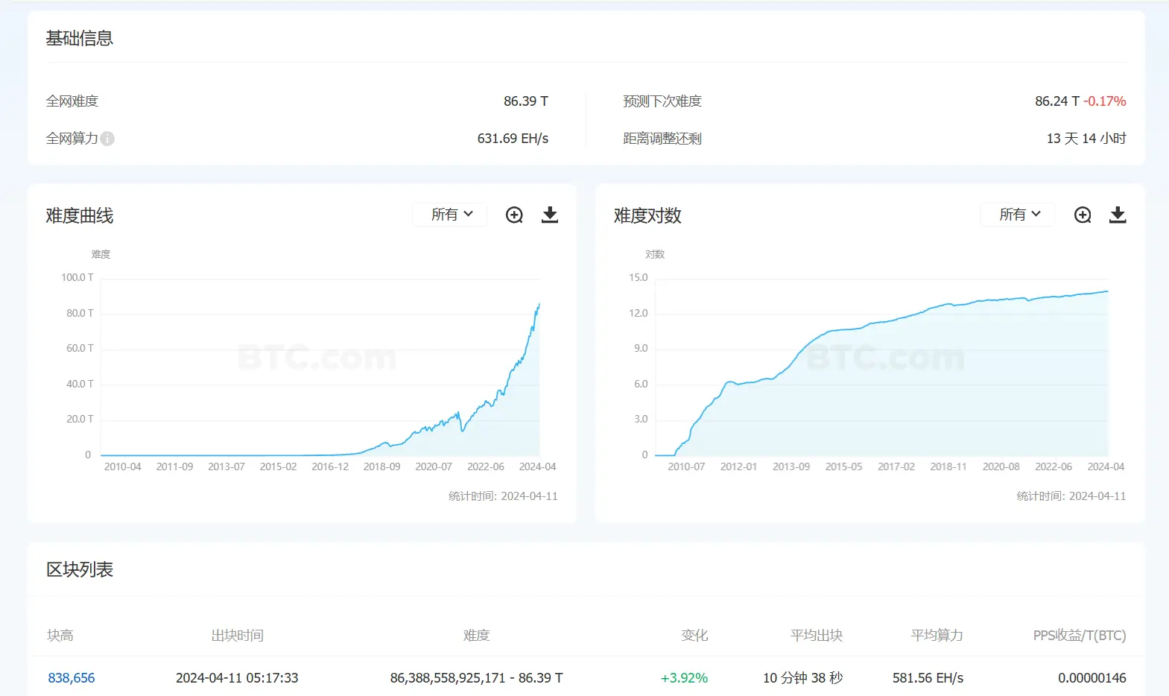Click zoom icon on 难度曲线 chart
This screenshot has width=1169, height=696.
point(514,215)
